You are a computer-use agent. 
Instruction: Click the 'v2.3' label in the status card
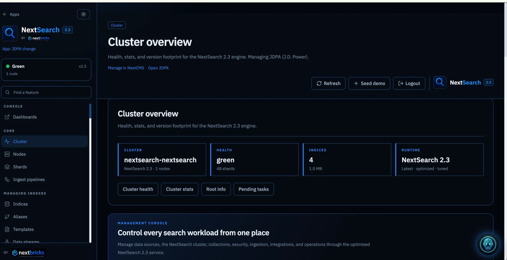pyautogui.click(x=82, y=66)
